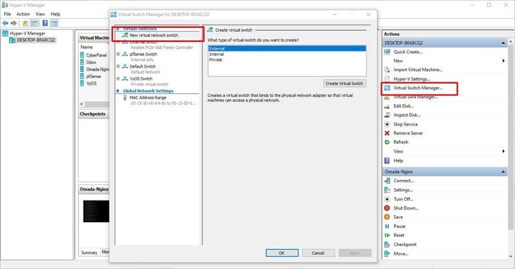Click the Virtual Switch Manager icon in Actions

tap(388, 88)
